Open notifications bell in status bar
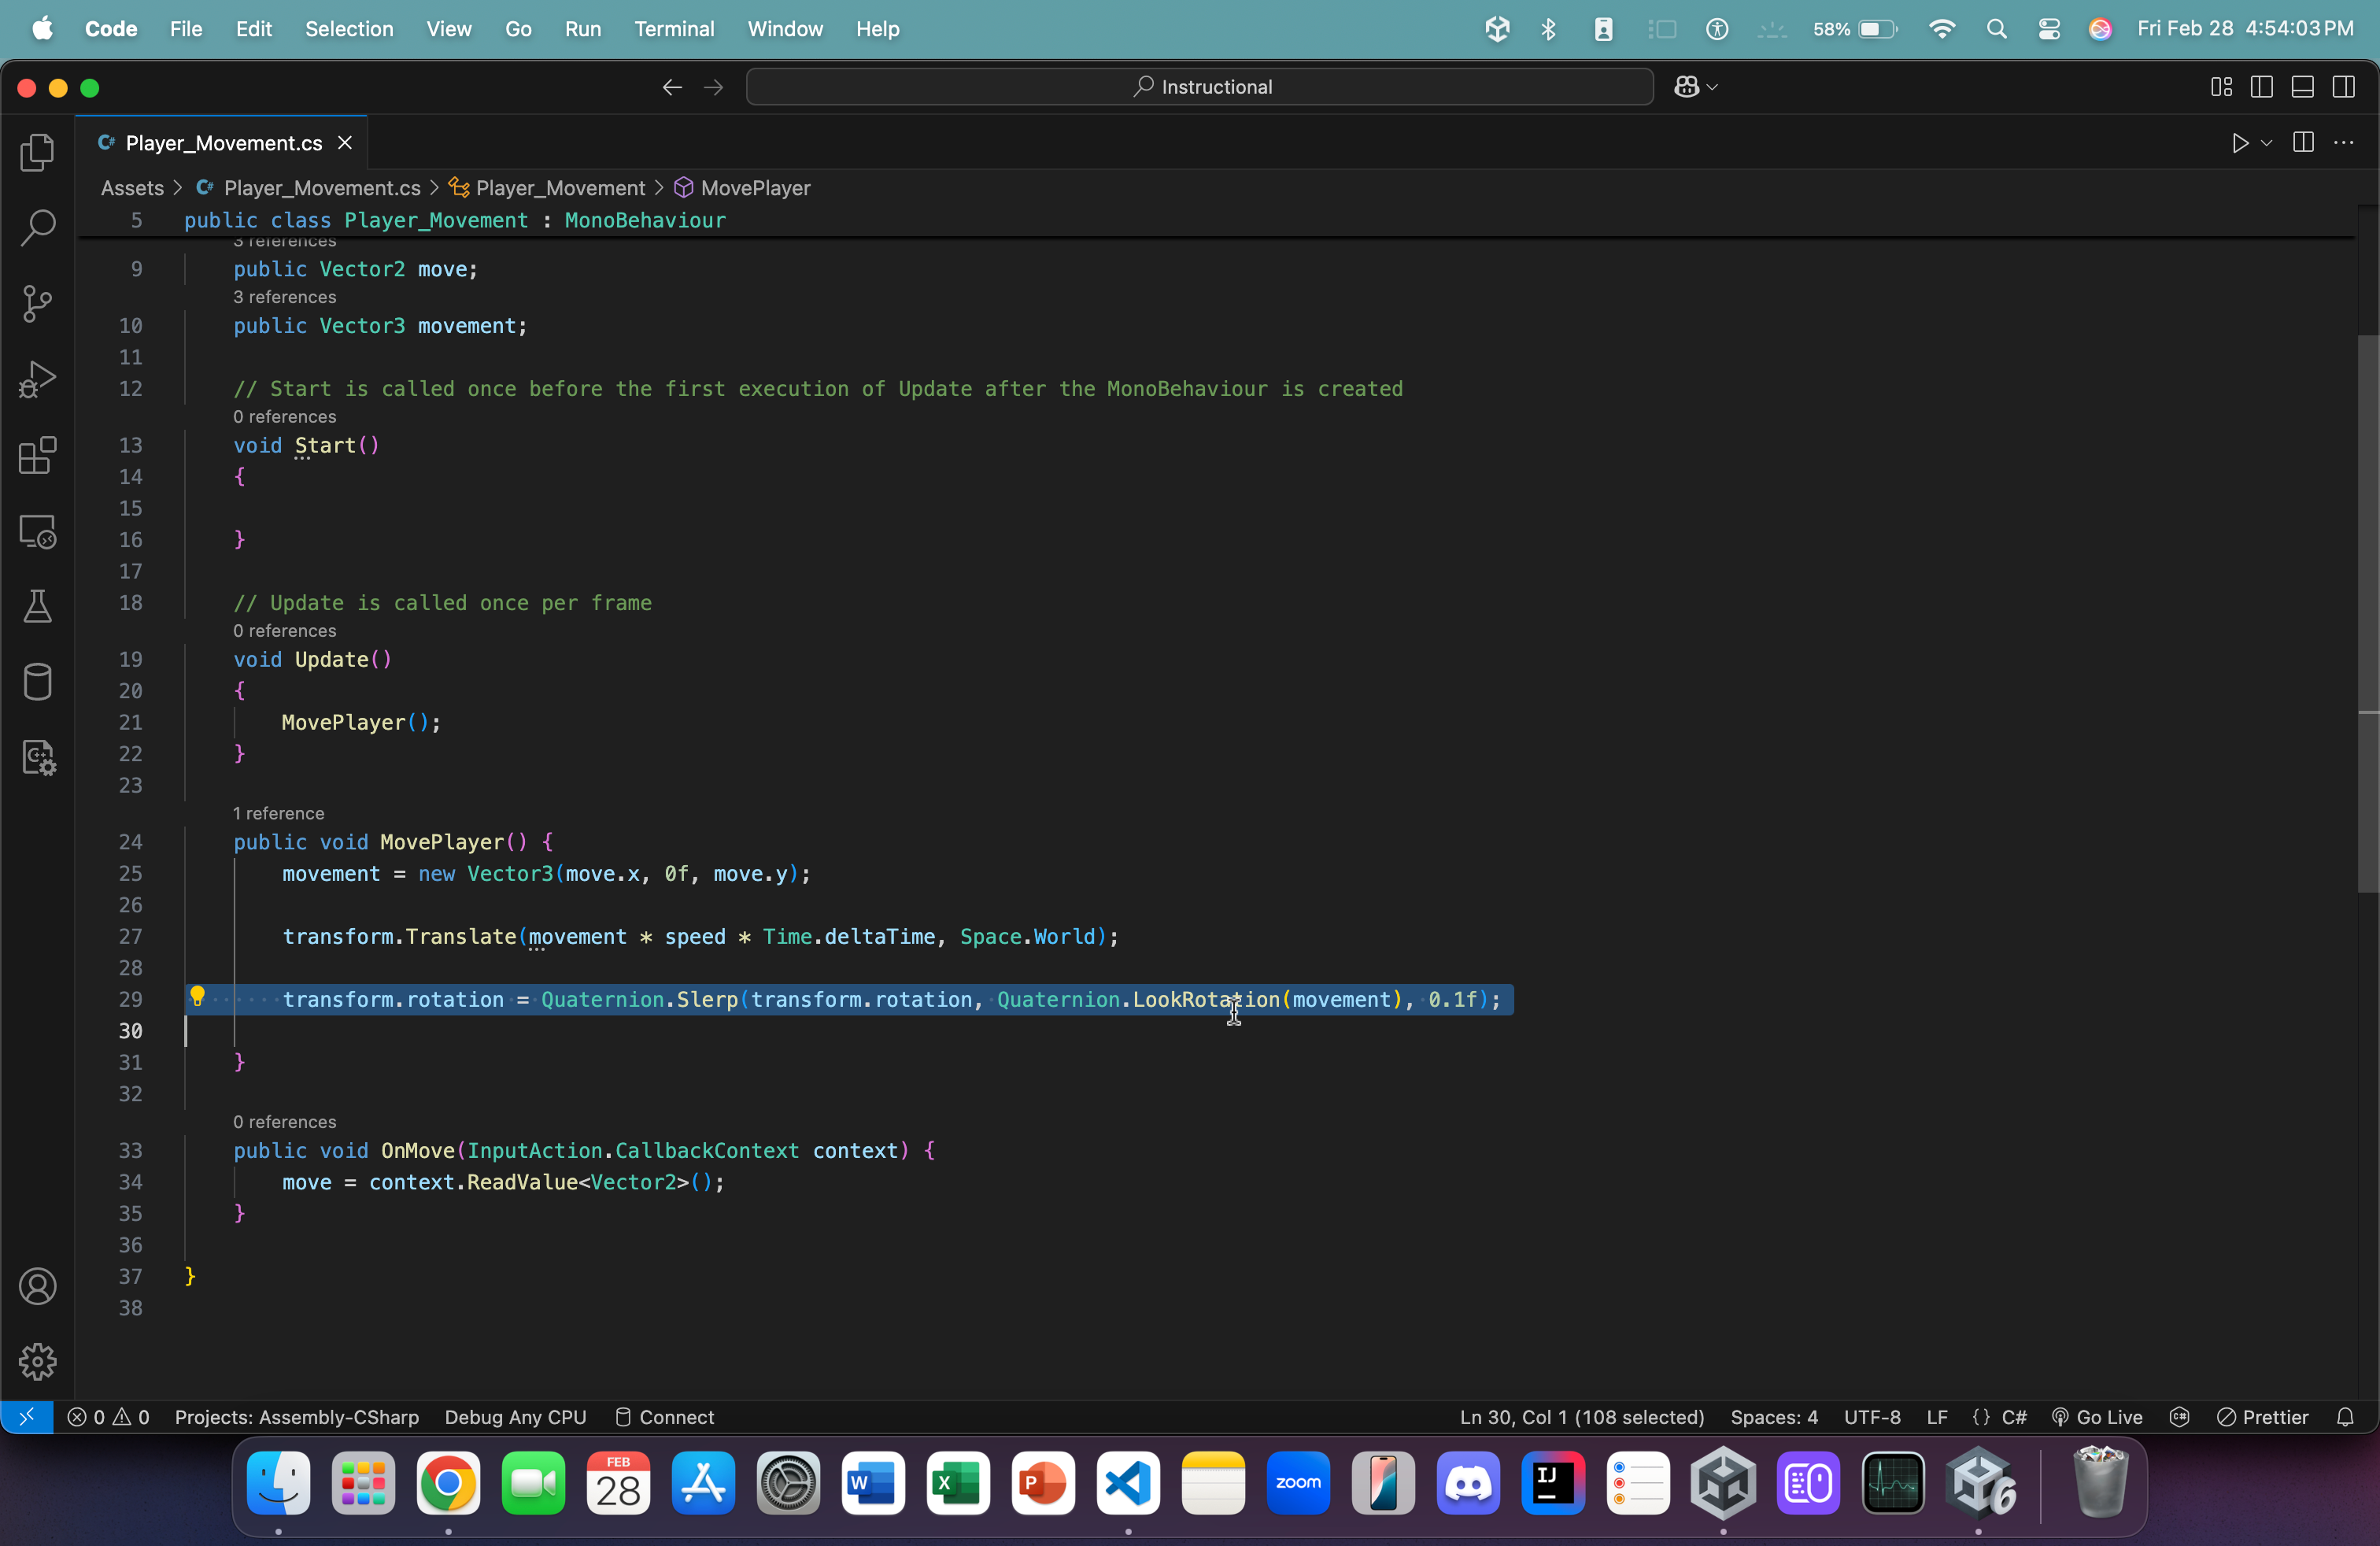2380x1546 pixels. click(2344, 1417)
